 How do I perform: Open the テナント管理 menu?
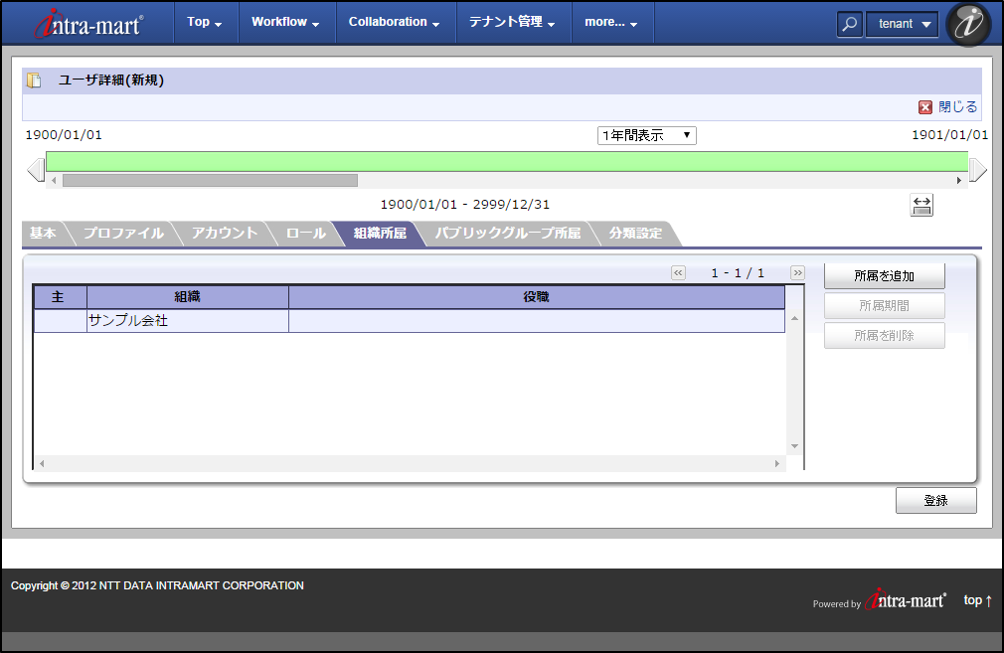tap(512, 22)
